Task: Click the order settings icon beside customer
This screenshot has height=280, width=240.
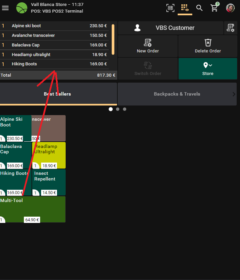Action: tap(230, 28)
